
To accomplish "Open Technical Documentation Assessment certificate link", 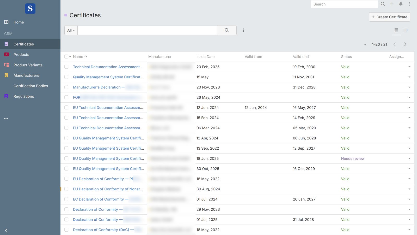I will 108,67.
